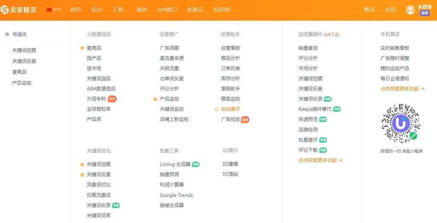437x223 pixels.
Task: Open Google Trends free tool
Action: point(176,195)
